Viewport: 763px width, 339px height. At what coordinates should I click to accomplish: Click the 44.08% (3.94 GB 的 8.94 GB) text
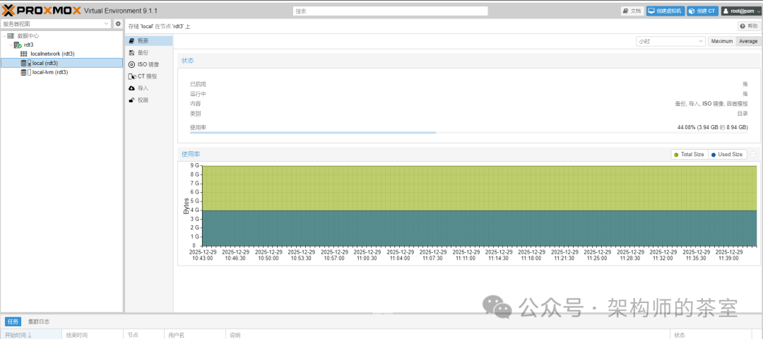[712, 127]
